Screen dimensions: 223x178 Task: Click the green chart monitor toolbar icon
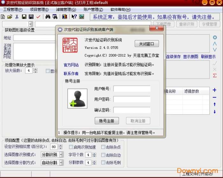click(x=82, y=17)
